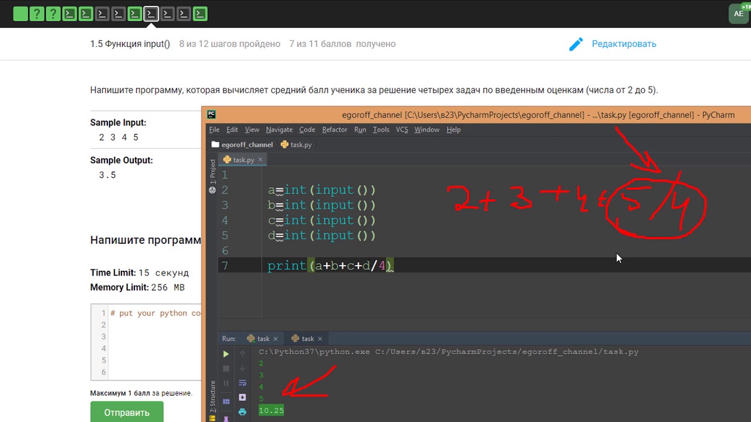Open the View menu in PyCharm
This screenshot has width=751, height=422.
(252, 130)
